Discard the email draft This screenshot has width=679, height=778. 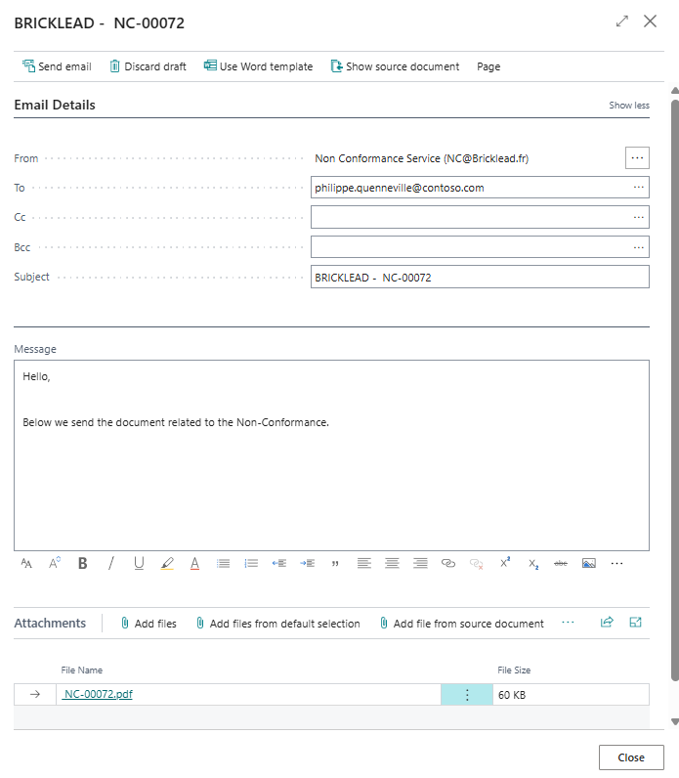(148, 66)
